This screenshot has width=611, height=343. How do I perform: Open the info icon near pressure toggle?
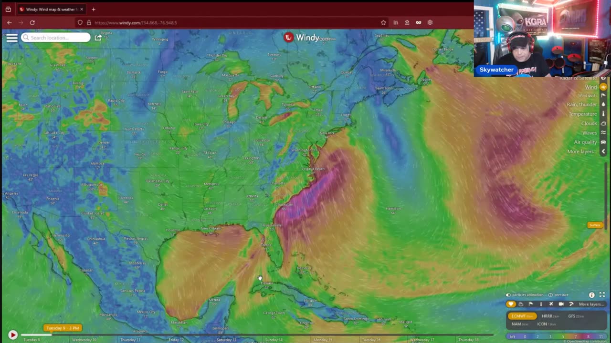click(592, 295)
